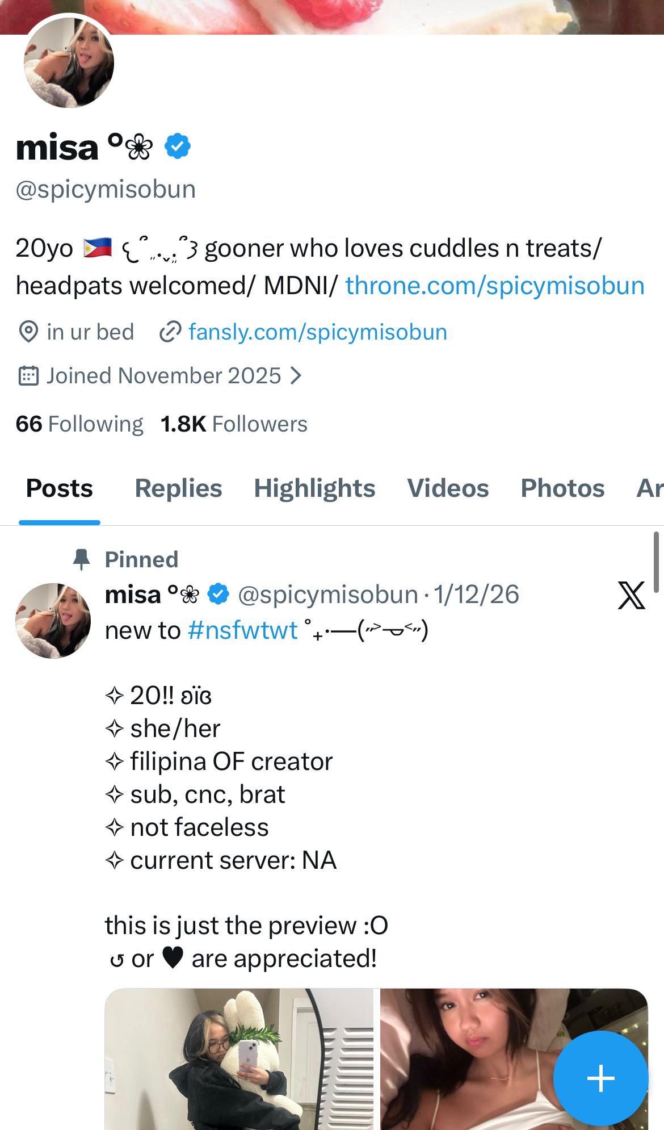Screen dimensions: 664x1130
Task: Expand the Joined November 2025 chevron
Action: coord(296,376)
